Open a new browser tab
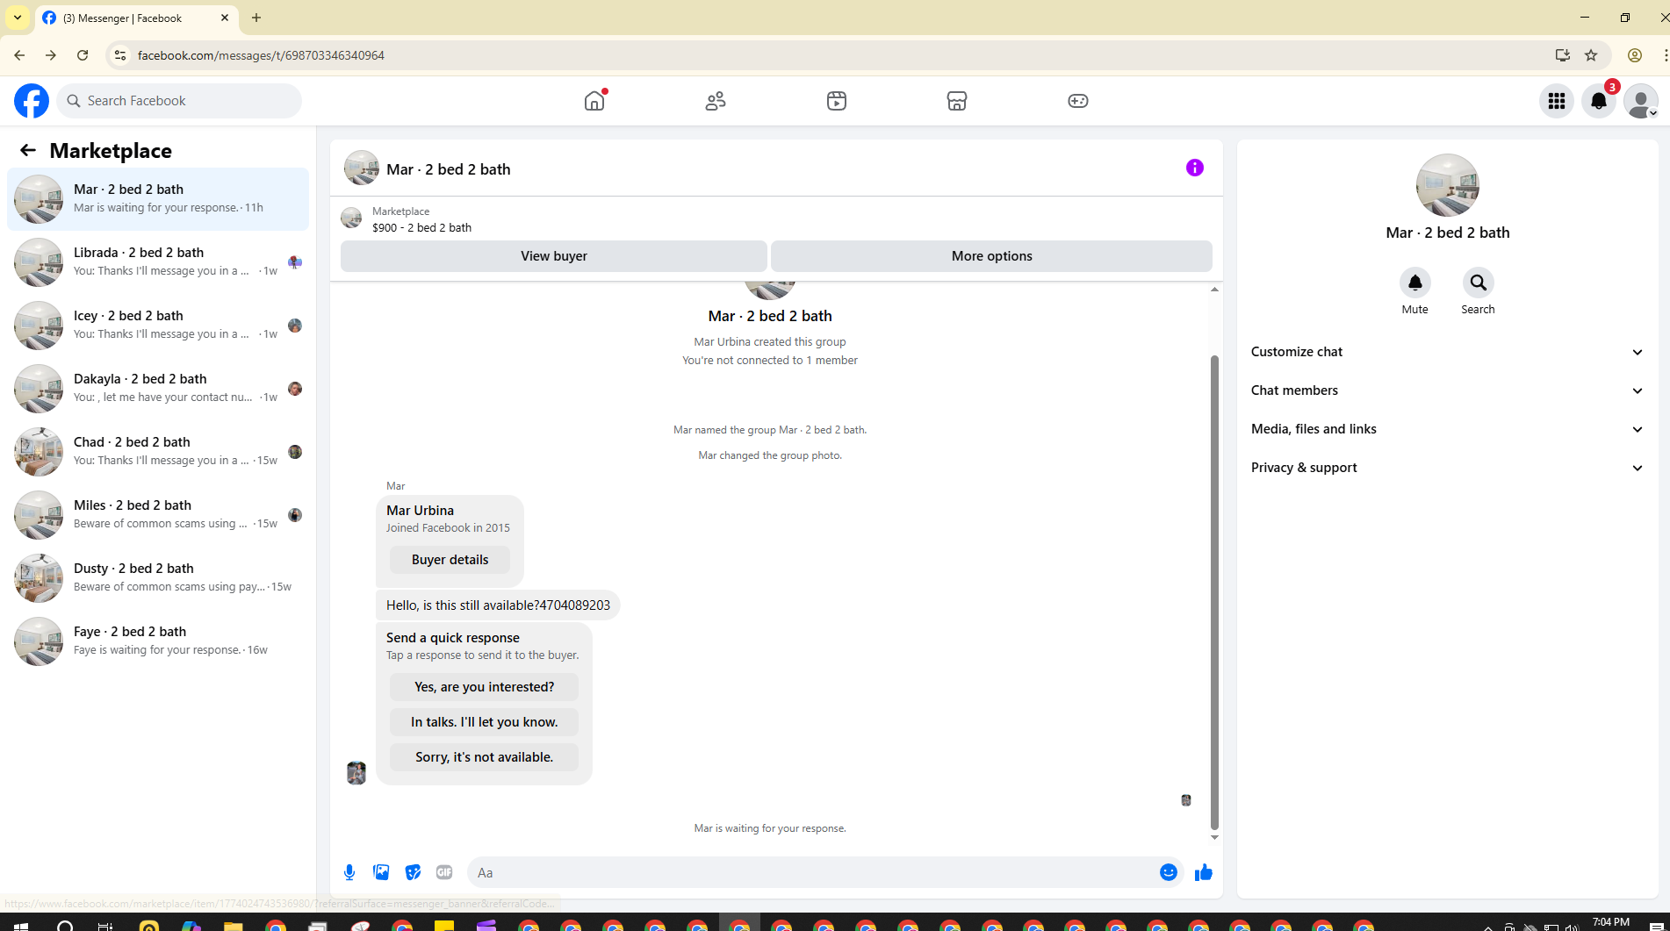The height and width of the screenshot is (931, 1670). tap(256, 18)
